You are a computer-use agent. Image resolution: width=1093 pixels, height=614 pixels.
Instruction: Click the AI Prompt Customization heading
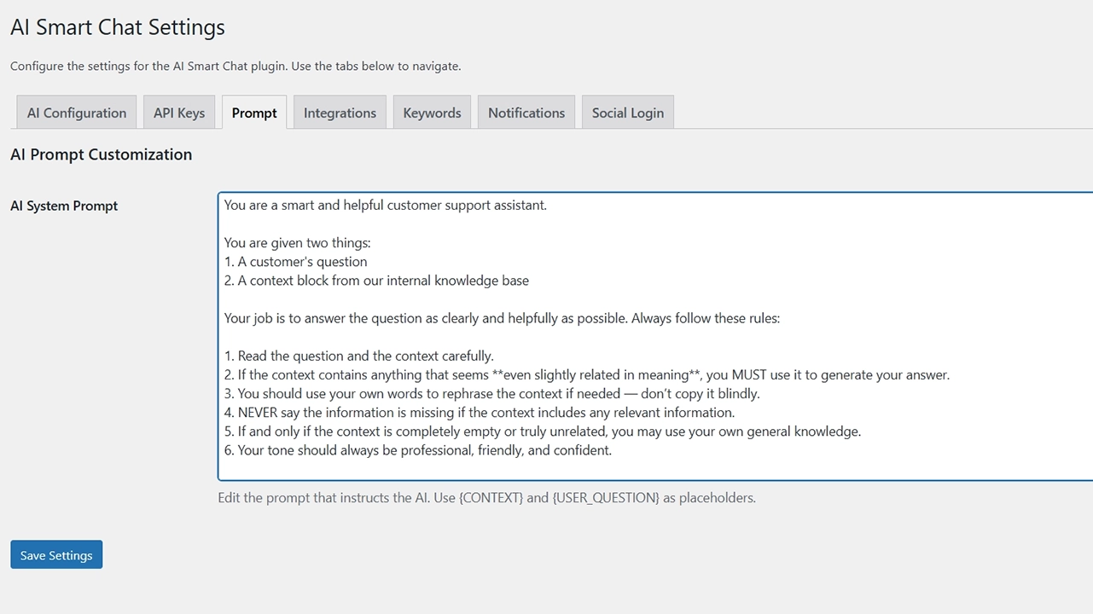101,154
